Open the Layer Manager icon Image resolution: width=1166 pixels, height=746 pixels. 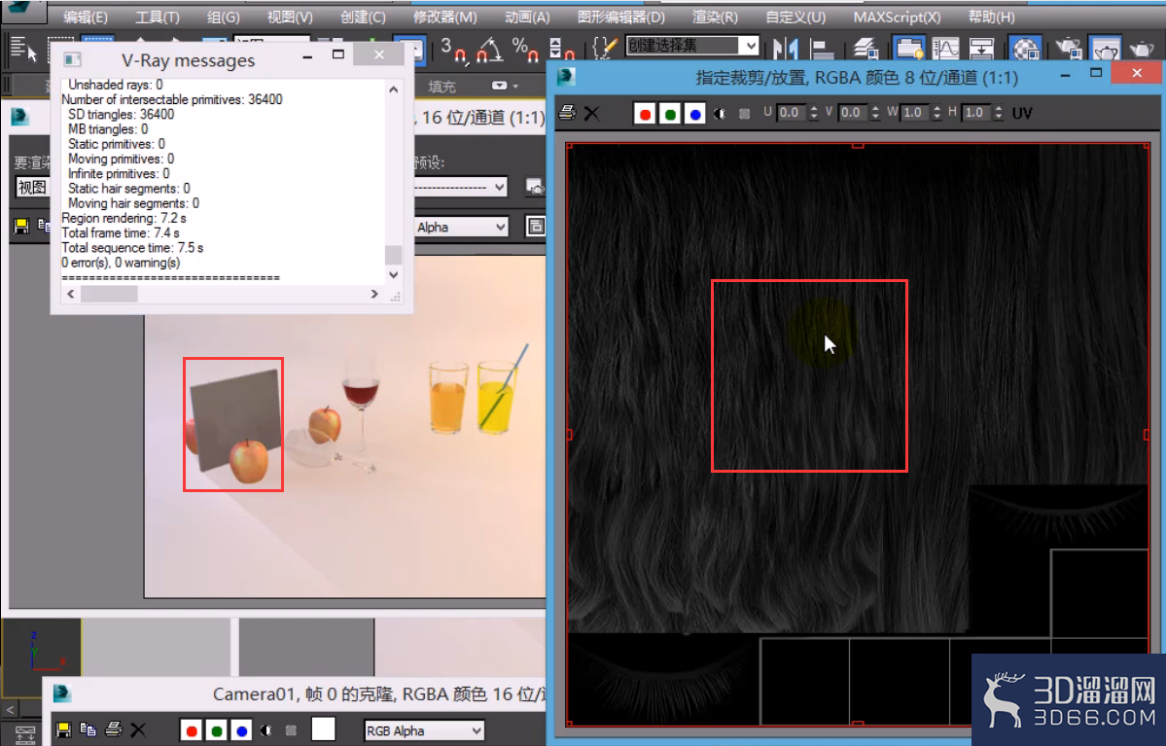[866, 49]
